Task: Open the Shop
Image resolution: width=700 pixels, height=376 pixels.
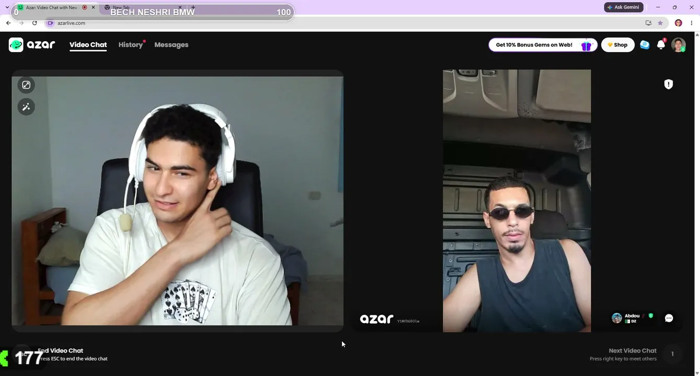Action: point(617,45)
